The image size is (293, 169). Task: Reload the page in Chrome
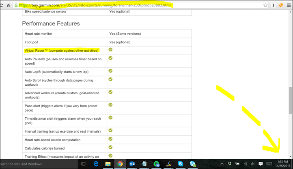pos(2,5)
